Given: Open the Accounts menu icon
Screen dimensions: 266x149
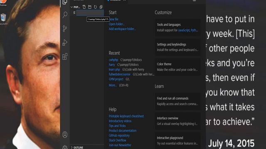Looking at the screenshot, I should click(x=65, y=135).
